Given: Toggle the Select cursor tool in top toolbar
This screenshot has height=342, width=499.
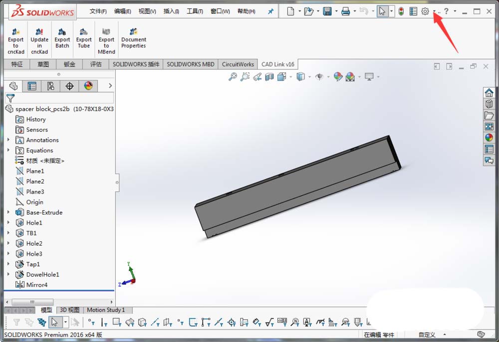Looking at the screenshot, I should tap(382, 11).
